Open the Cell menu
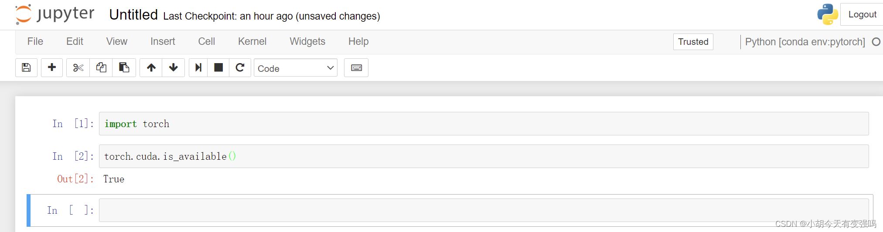This screenshot has width=883, height=232. (206, 41)
